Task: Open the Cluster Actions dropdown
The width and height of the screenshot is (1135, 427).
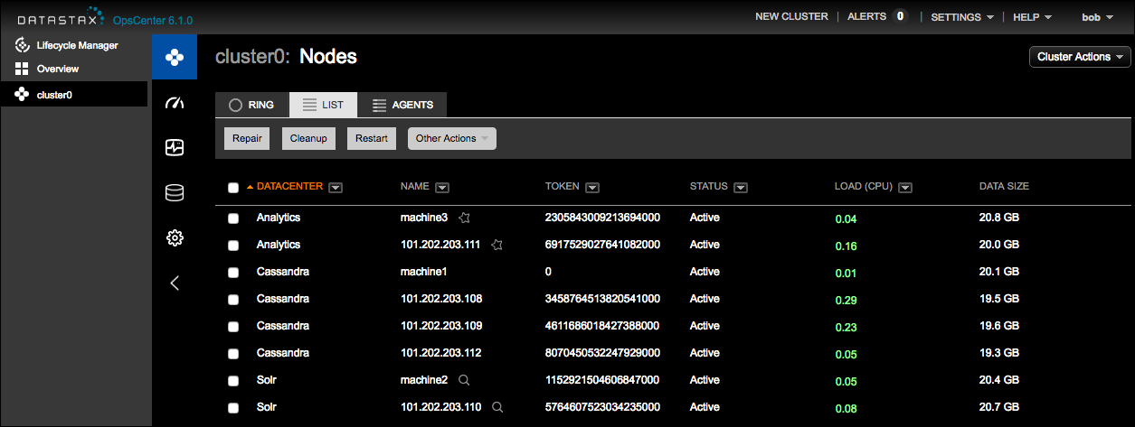Action: pyautogui.click(x=1080, y=57)
